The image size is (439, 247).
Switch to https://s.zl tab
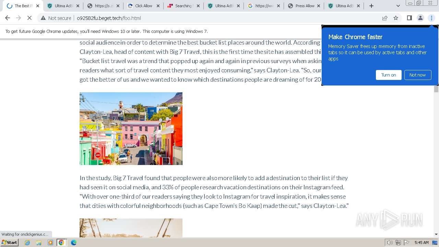104,6
